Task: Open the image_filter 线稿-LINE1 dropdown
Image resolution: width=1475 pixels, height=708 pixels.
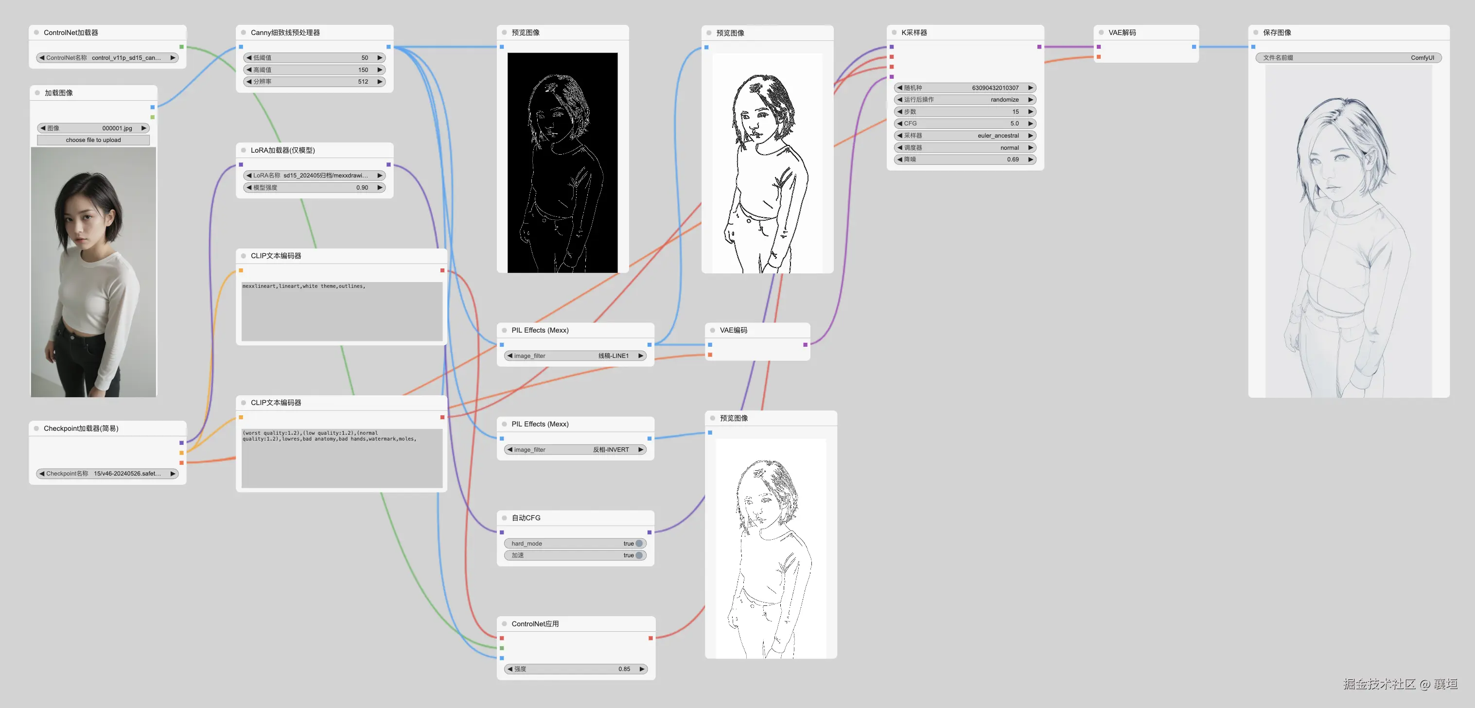Action: coord(575,356)
